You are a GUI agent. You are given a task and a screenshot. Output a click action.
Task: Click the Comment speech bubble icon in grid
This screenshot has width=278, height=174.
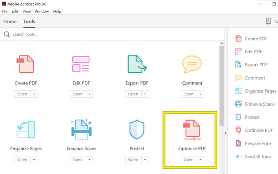pos(192,64)
